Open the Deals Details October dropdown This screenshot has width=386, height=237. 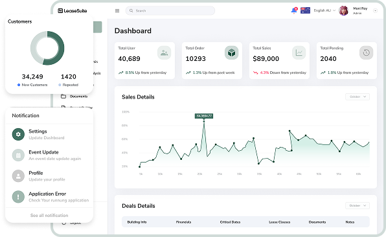coord(358,205)
